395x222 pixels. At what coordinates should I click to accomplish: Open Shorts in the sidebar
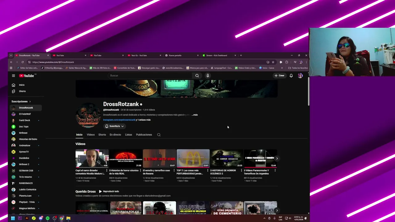coord(22,91)
